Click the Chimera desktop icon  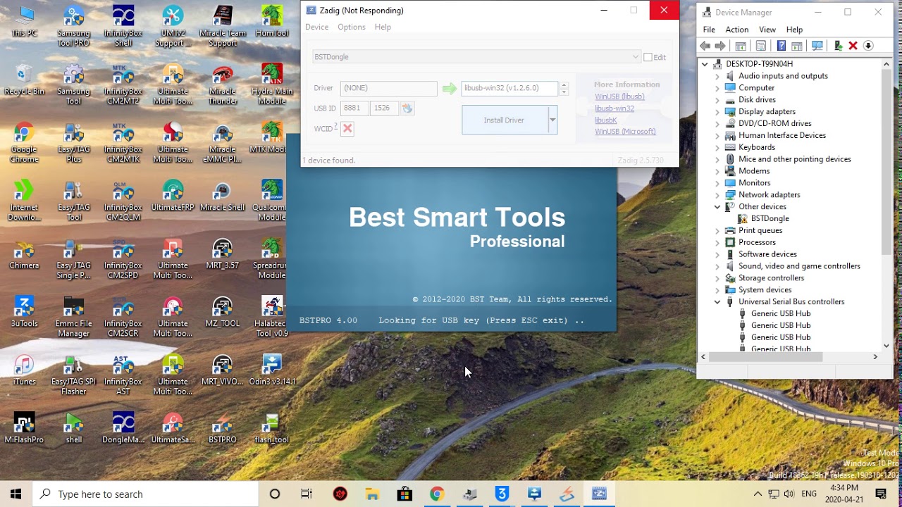(24, 254)
